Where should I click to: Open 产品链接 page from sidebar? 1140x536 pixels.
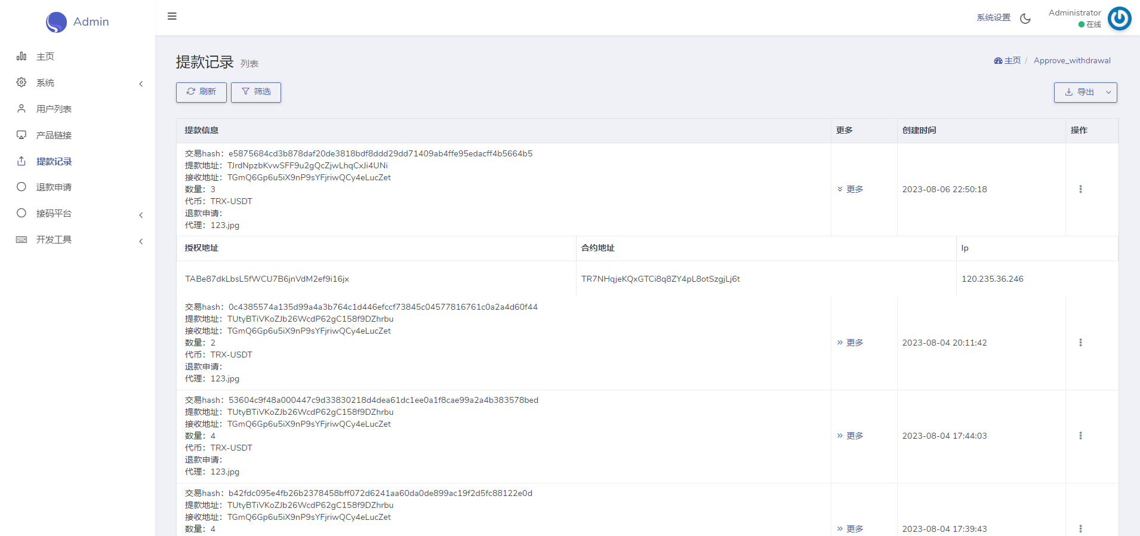pyautogui.click(x=54, y=135)
